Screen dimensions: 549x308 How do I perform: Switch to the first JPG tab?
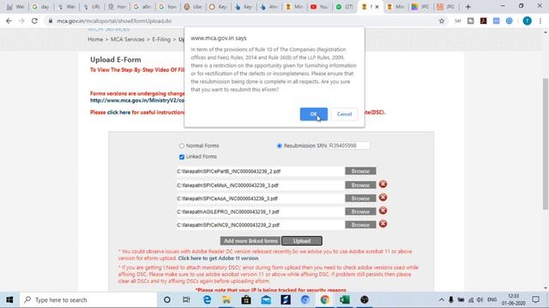(x=421, y=7)
